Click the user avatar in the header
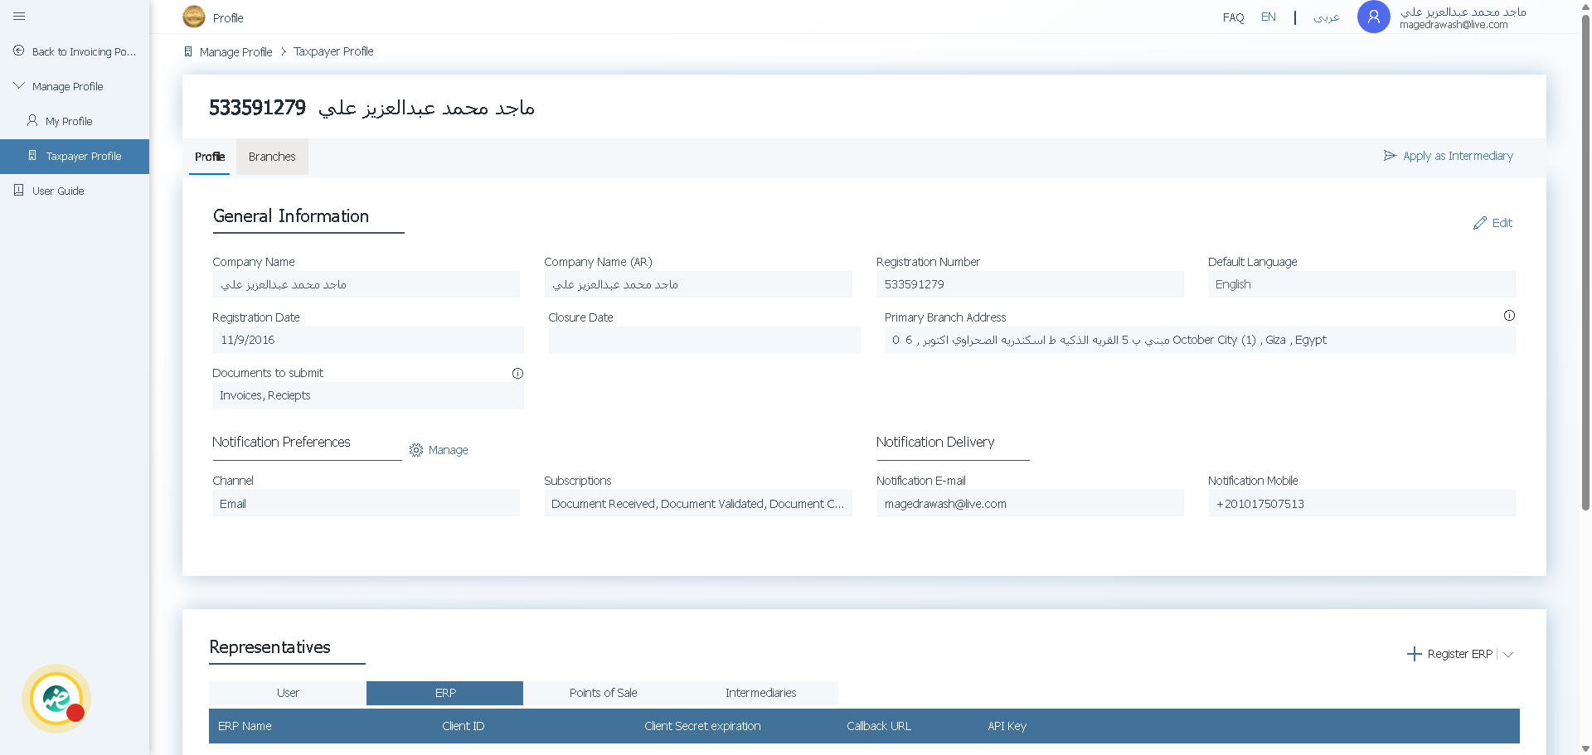Image resolution: width=1592 pixels, height=755 pixels. pyautogui.click(x=1373, y=17)
